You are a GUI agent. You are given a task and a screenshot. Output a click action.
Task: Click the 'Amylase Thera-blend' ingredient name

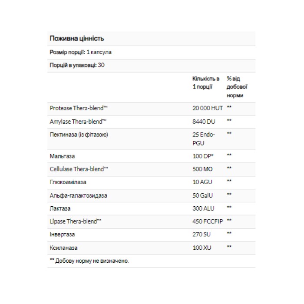pos(78,121)
